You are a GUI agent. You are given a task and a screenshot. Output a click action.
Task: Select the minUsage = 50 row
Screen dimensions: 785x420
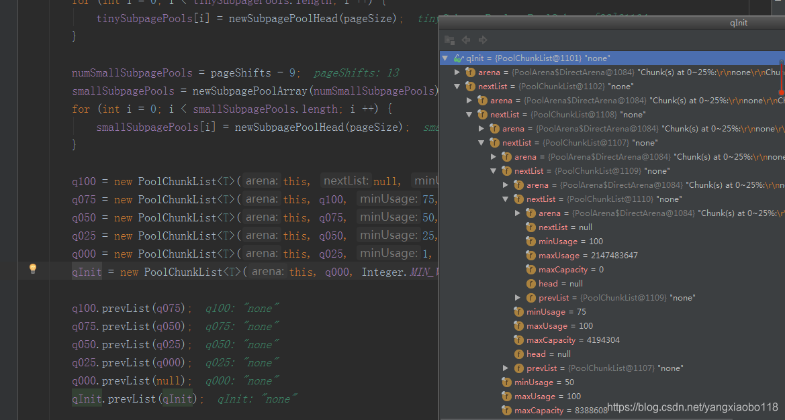612,382
